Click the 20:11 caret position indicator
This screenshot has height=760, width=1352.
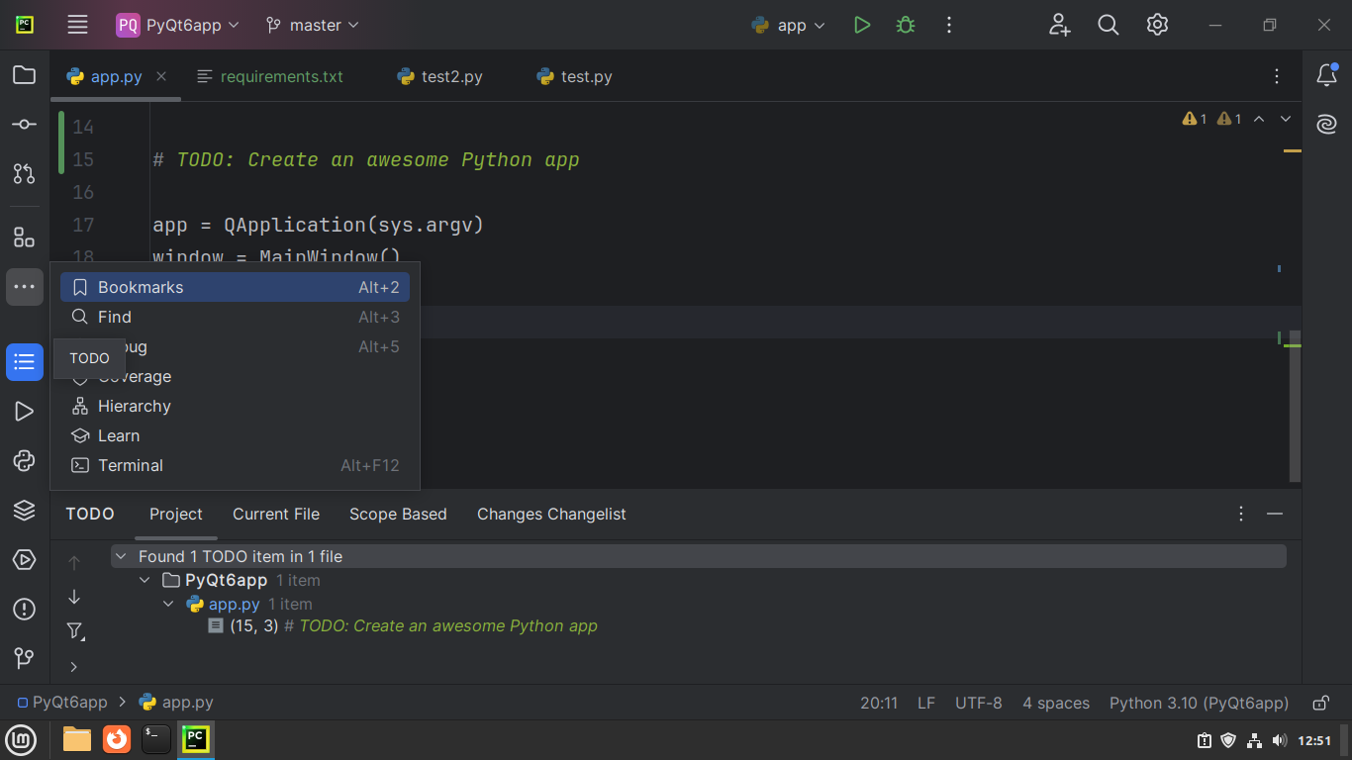click(879, 703)
